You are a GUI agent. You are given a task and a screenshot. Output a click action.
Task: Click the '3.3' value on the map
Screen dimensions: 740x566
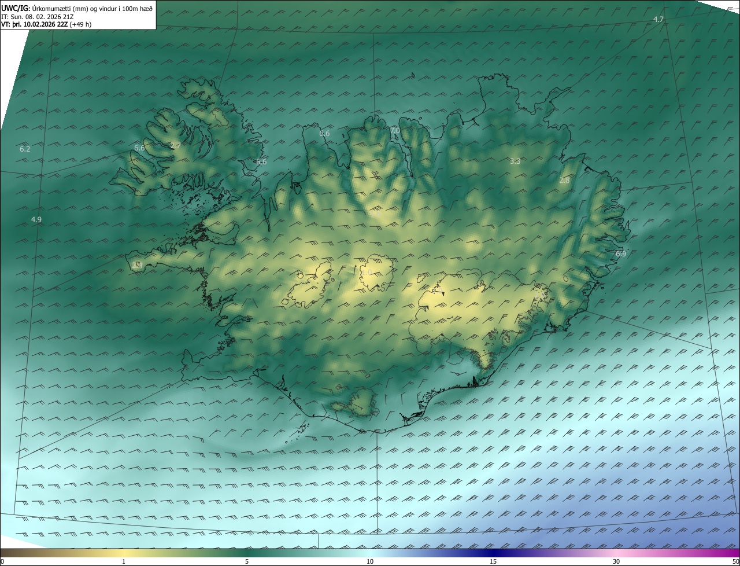515,161
